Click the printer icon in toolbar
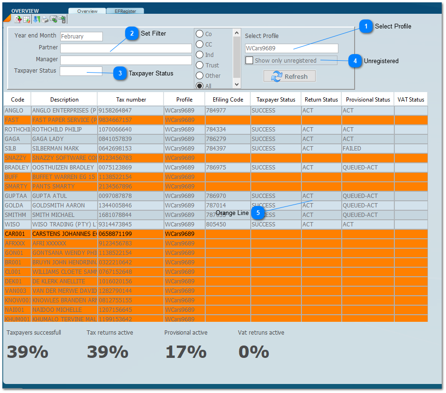This screenshot has width=446, height=393. [x=45, y=19]
